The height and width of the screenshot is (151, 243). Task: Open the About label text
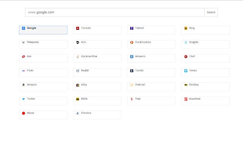pyautogui.click(x=30, y=113)
